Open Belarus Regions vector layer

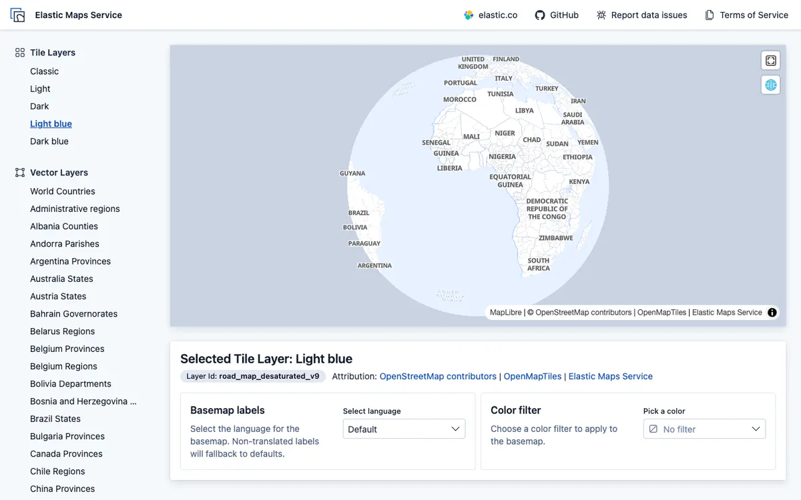(62, 331)
